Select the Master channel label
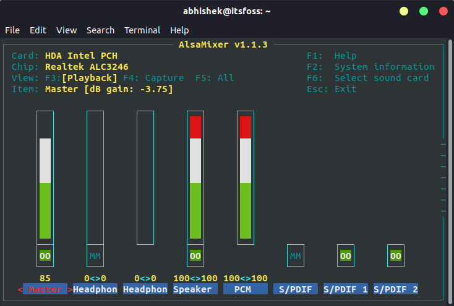 [45, 289]
